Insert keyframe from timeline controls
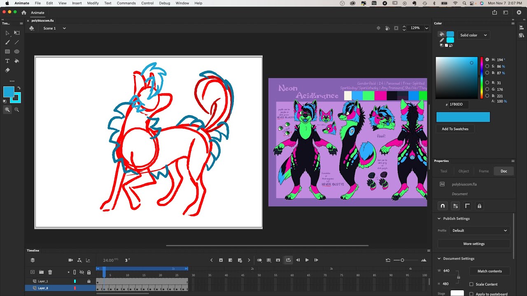Viewport: 527px width, 296px height. (x=221, y=260)
